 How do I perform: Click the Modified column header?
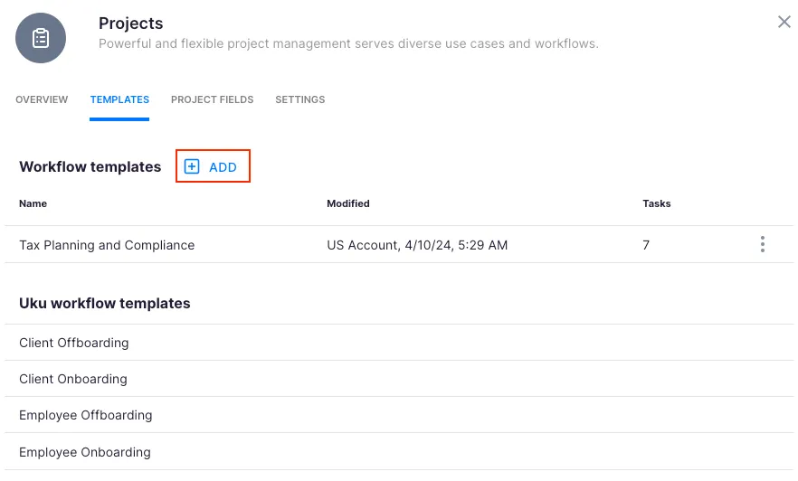point(347,203)
